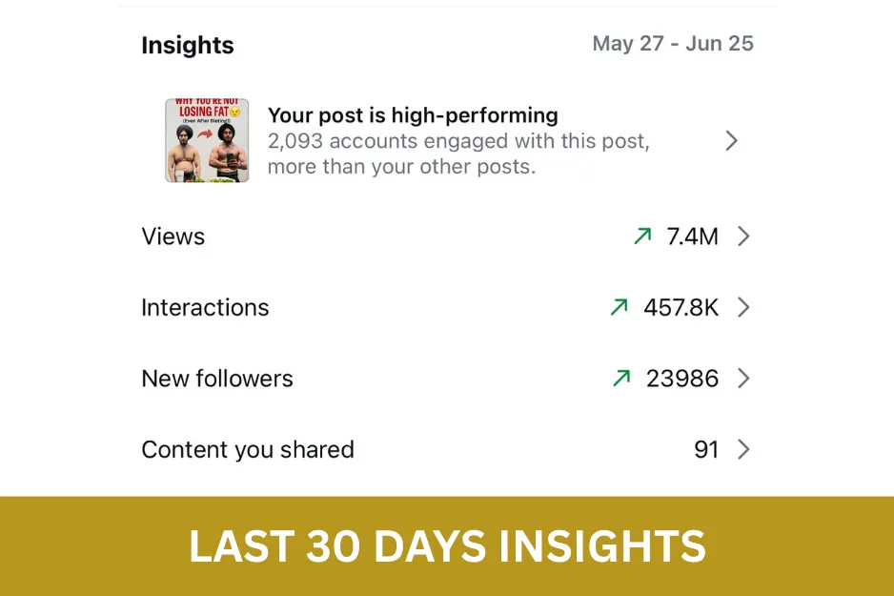Expand the high-performing post chevron
Screen dimensions: 894x596
732,140
